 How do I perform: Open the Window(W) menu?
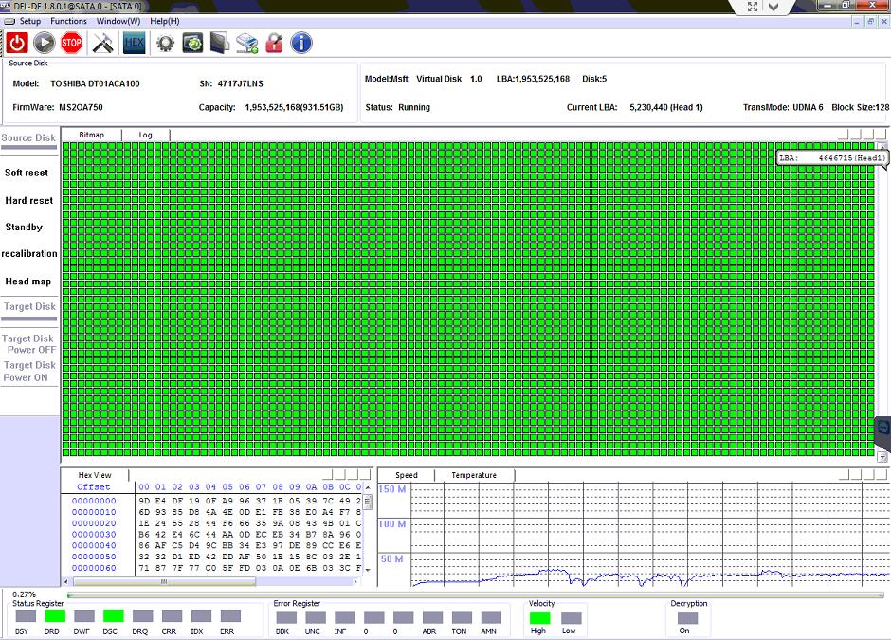point(118,21)
